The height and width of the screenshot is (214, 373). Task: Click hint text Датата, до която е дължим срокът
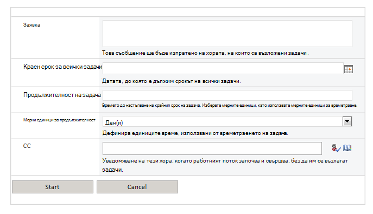pos(171,81)
